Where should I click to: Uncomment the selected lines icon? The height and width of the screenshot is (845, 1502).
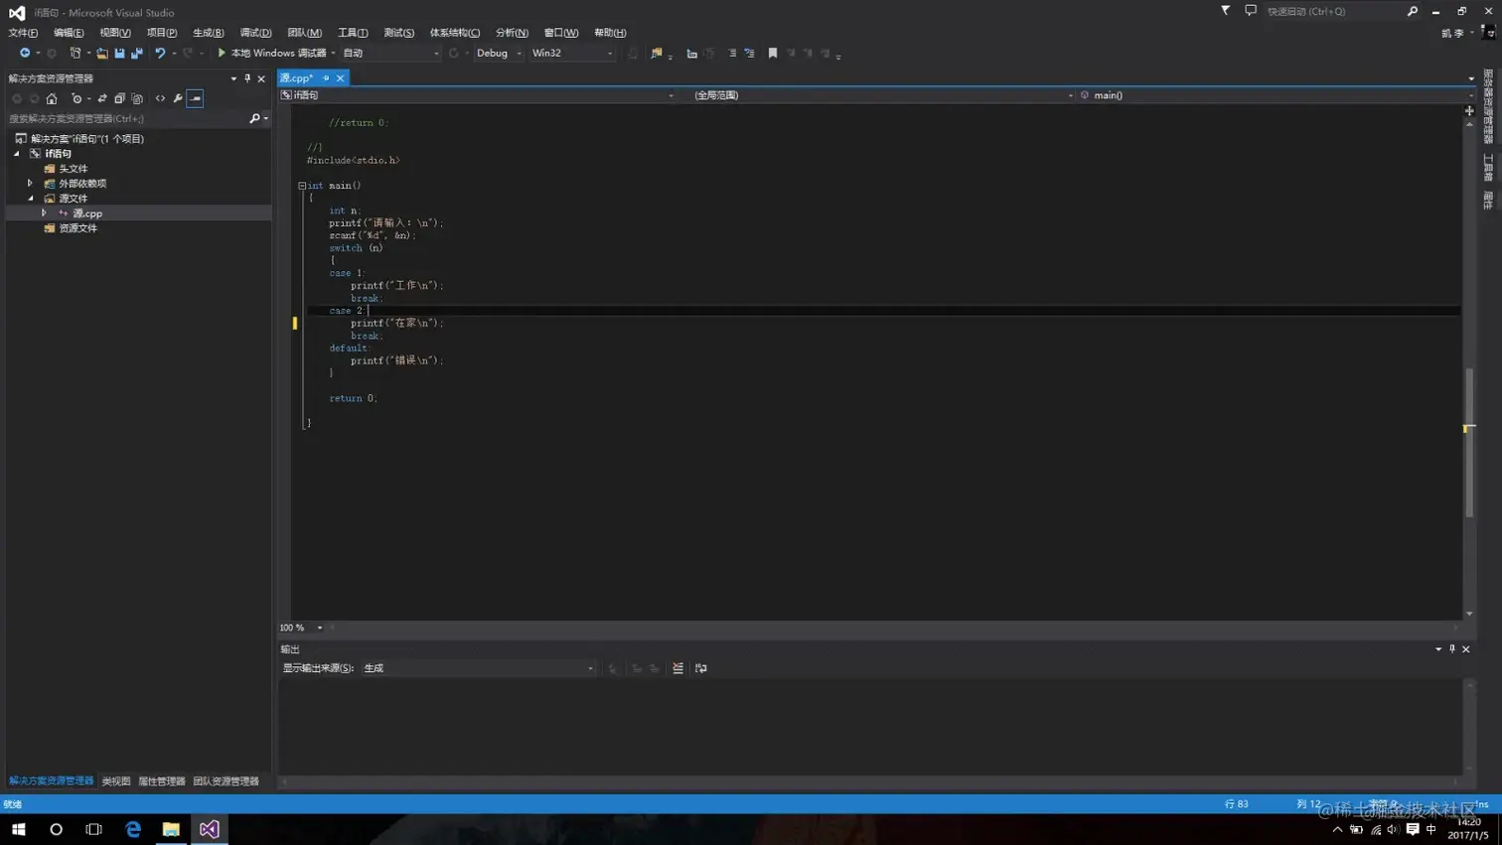tap(749, 54)
